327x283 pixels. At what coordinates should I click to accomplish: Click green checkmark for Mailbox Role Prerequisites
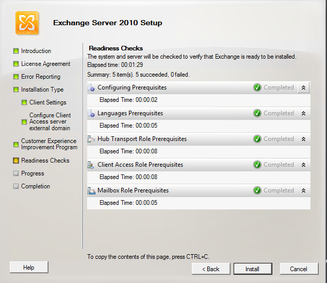click(x=257, y=190)
